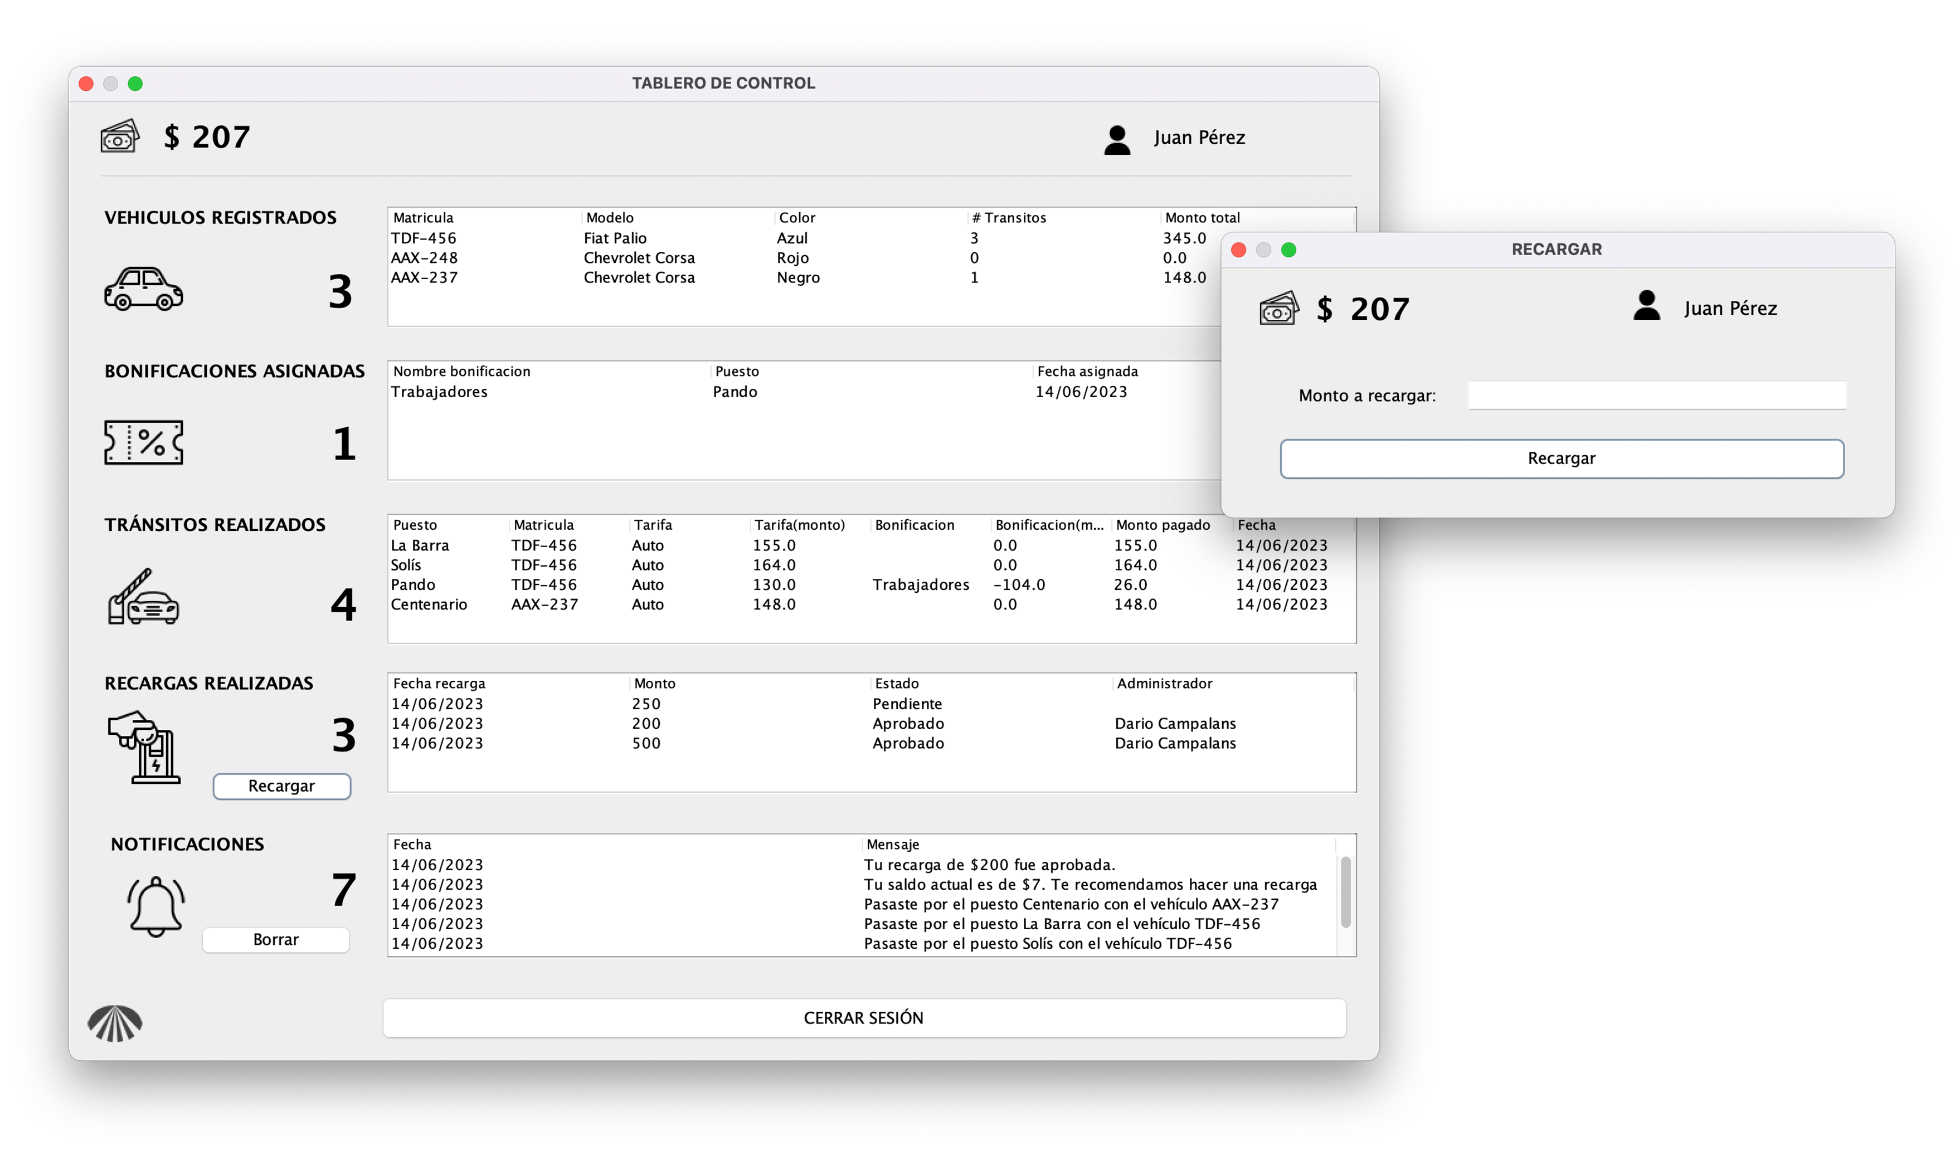This screenshot has width=1955, height=1171.
Task: Click the Modelo column header
Action: [x=678, y=218]
